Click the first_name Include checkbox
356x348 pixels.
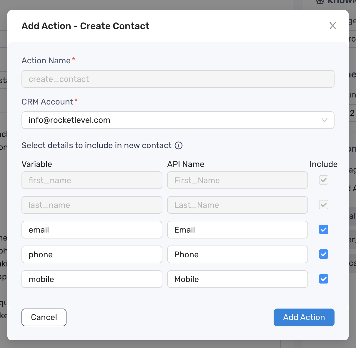click(x=323, y=180)
